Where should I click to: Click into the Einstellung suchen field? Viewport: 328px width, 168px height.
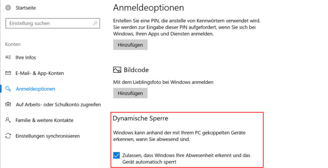(53, 23)
